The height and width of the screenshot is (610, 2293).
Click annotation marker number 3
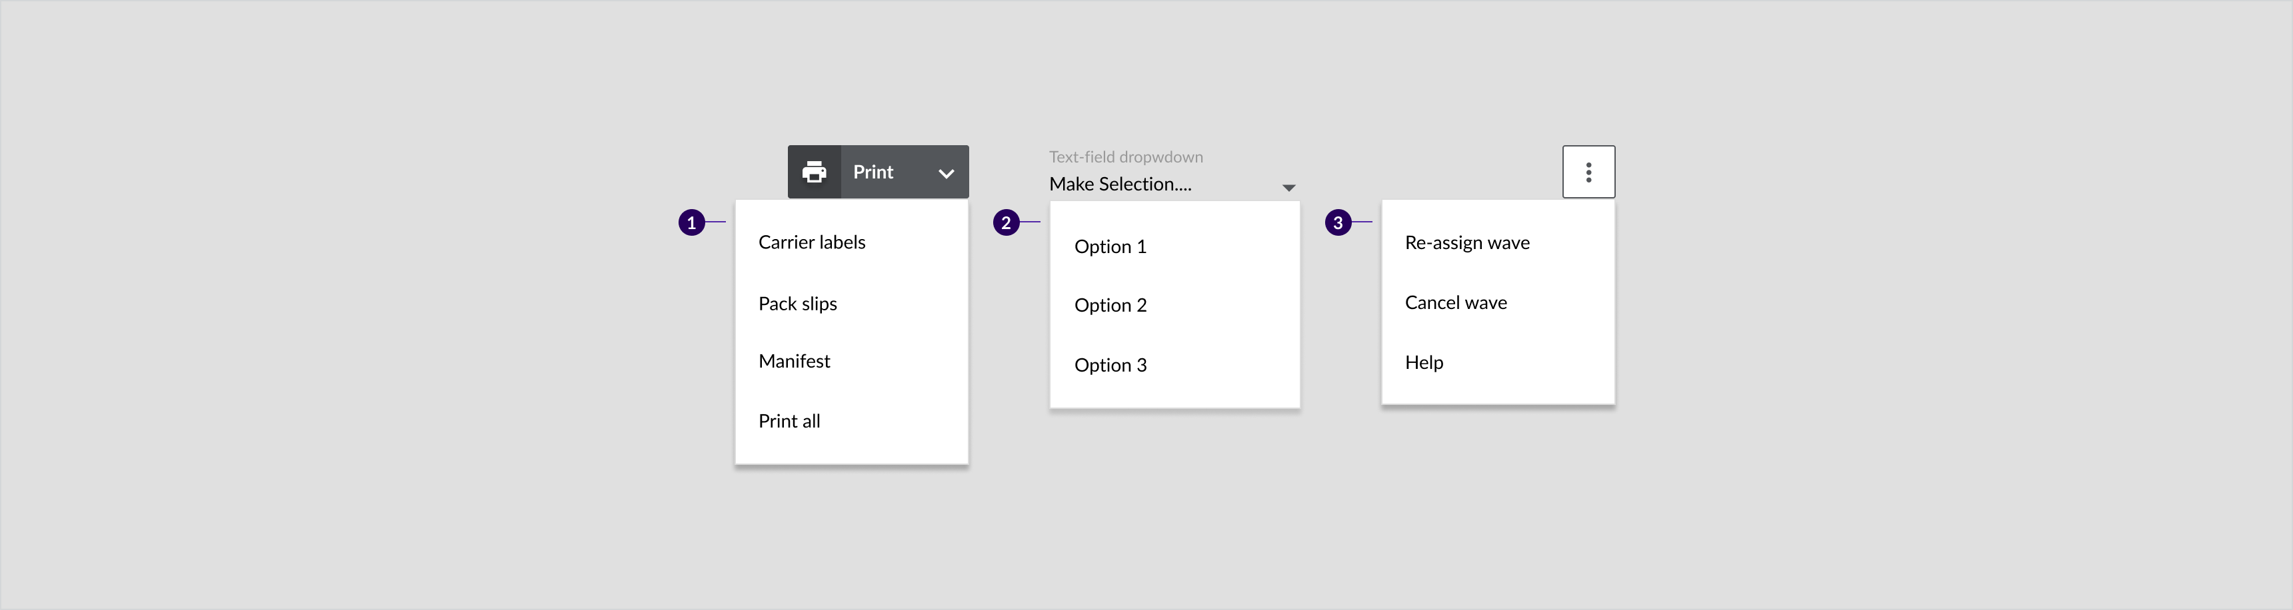(x=1337, y=222)
